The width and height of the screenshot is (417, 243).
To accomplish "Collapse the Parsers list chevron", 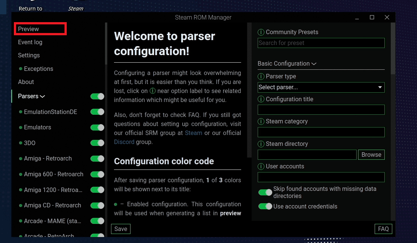I will (42, 96).
